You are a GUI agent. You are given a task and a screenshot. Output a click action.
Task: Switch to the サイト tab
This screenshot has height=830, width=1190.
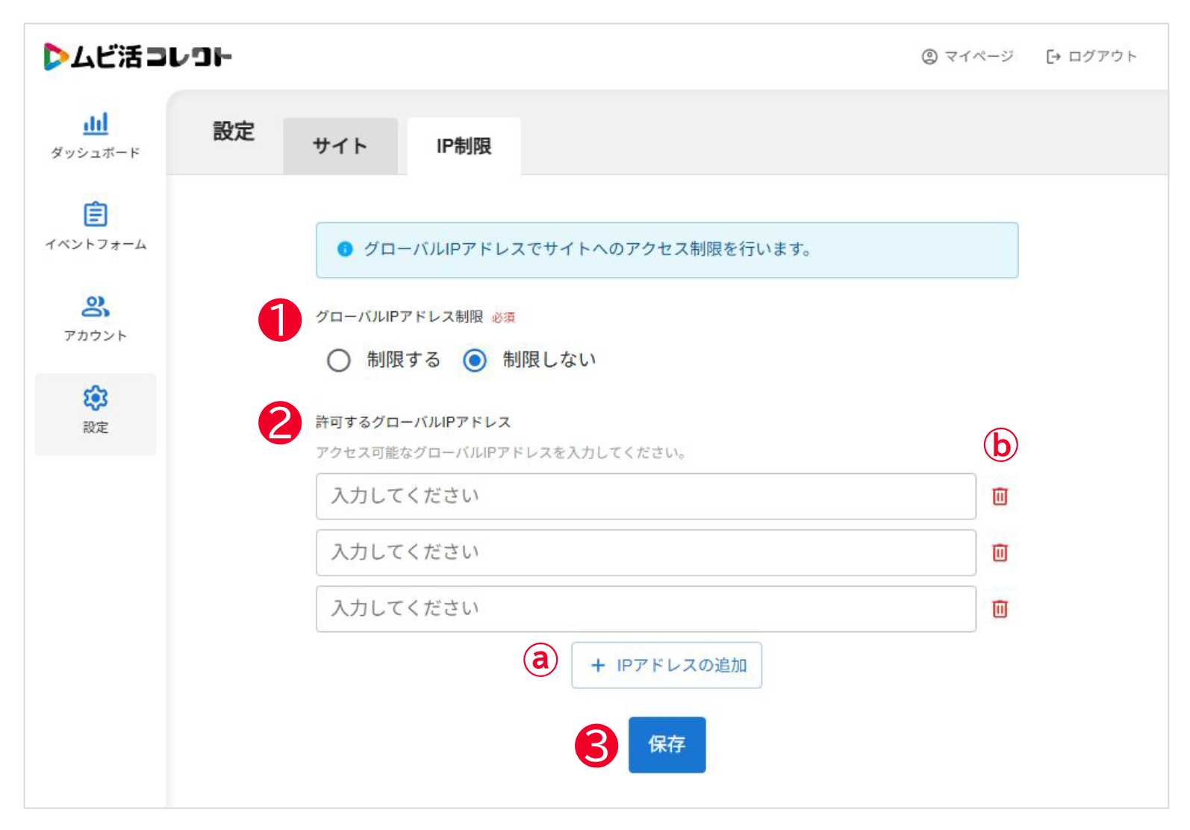click(340, 146)
